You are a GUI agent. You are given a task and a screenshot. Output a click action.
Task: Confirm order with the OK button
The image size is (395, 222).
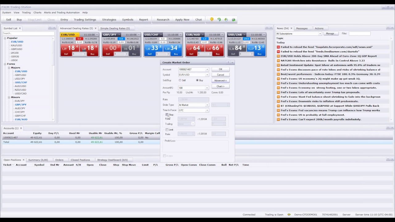pyautogui.click(x=220, y=69)
